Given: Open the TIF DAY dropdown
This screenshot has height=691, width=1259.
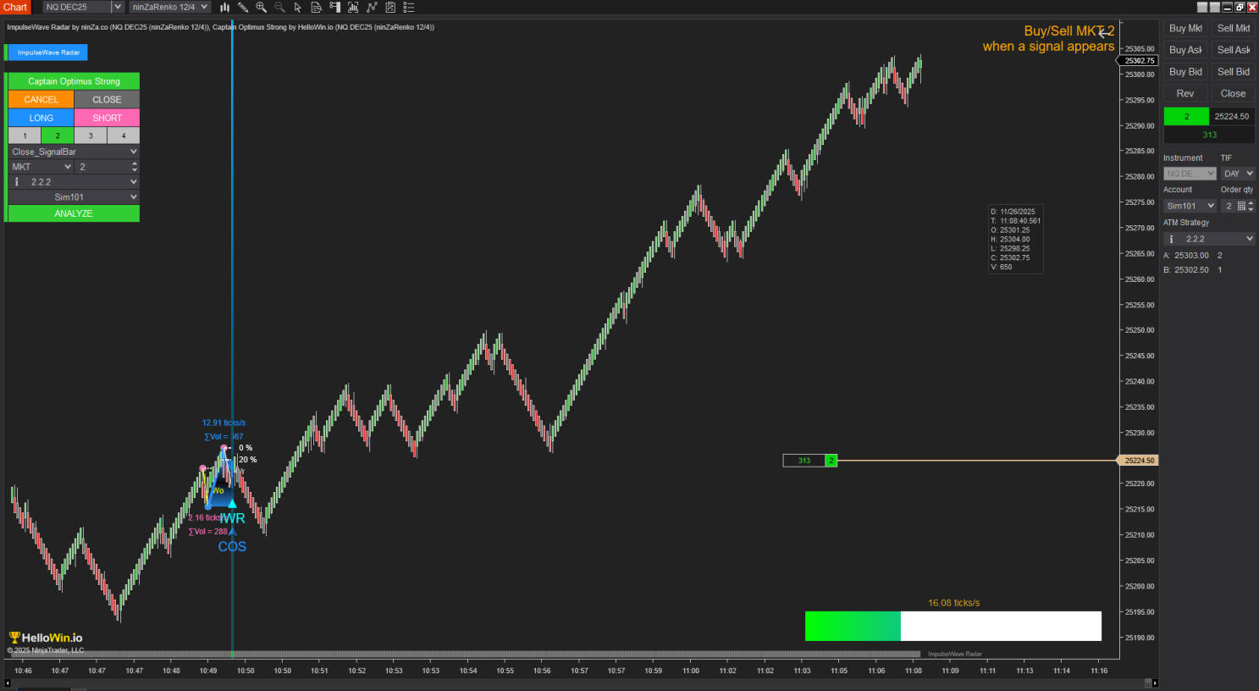Looking at the screenshot, I should [1238, 174].
